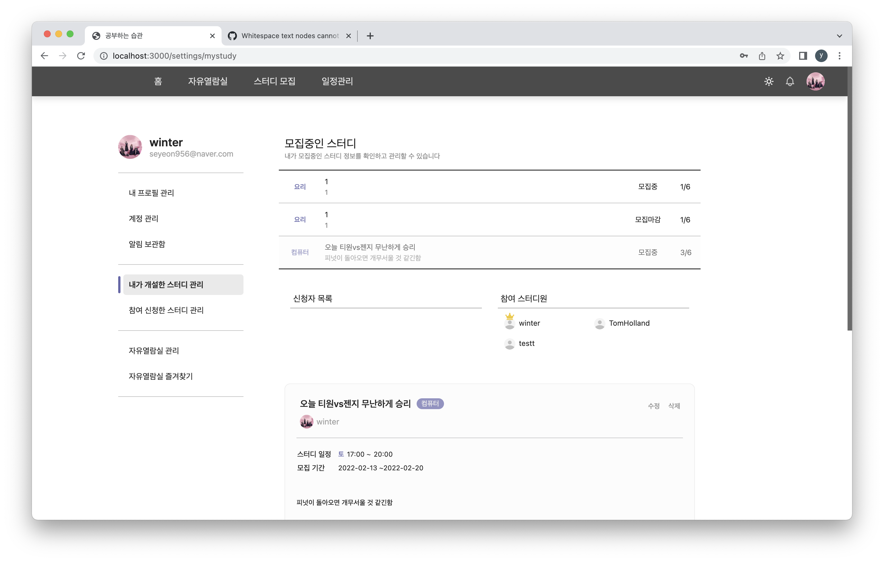Switch to the 일정관리 navigation tab
Image resolution: width=884 pixels, height=562 pixels.
337,81
